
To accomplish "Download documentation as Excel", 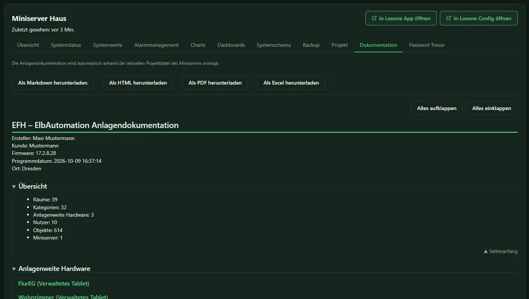I will [x=291, y=83].
